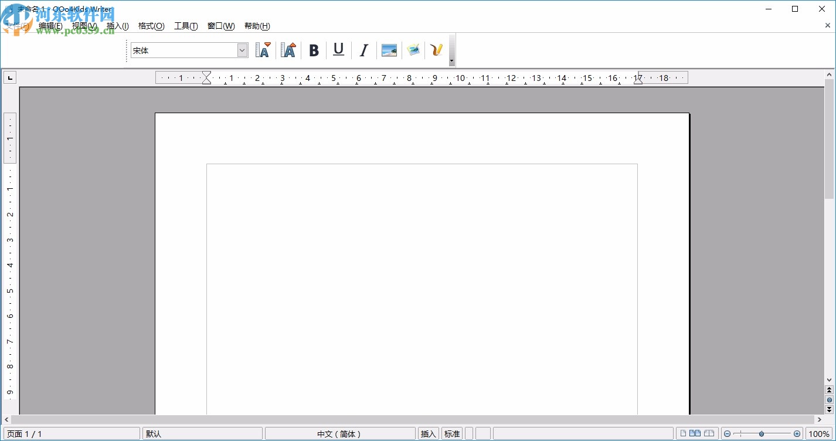
Task: Click the zoom in plus icon
Action: (797, 434)
